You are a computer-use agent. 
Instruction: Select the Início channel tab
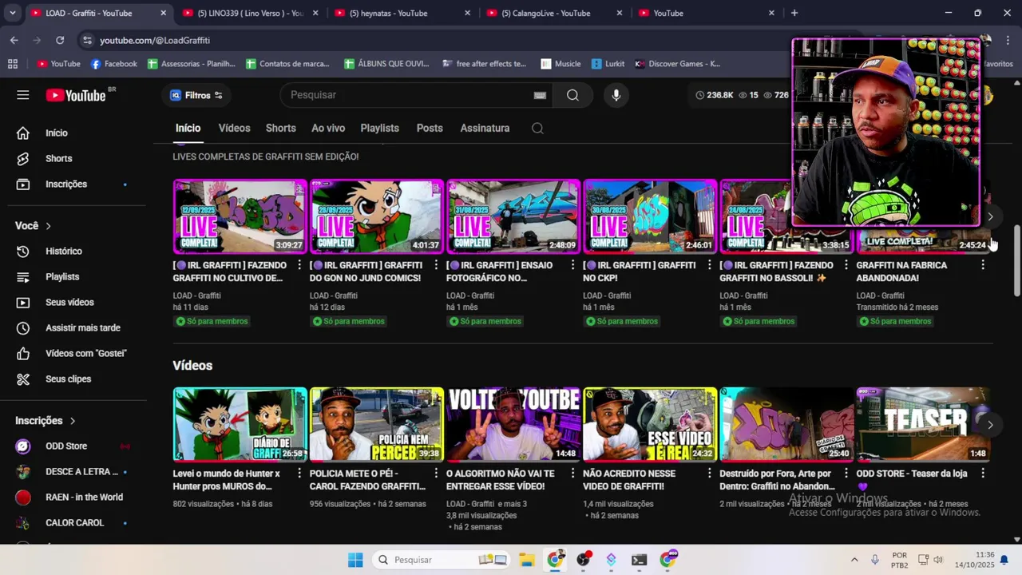click(188, 128)
